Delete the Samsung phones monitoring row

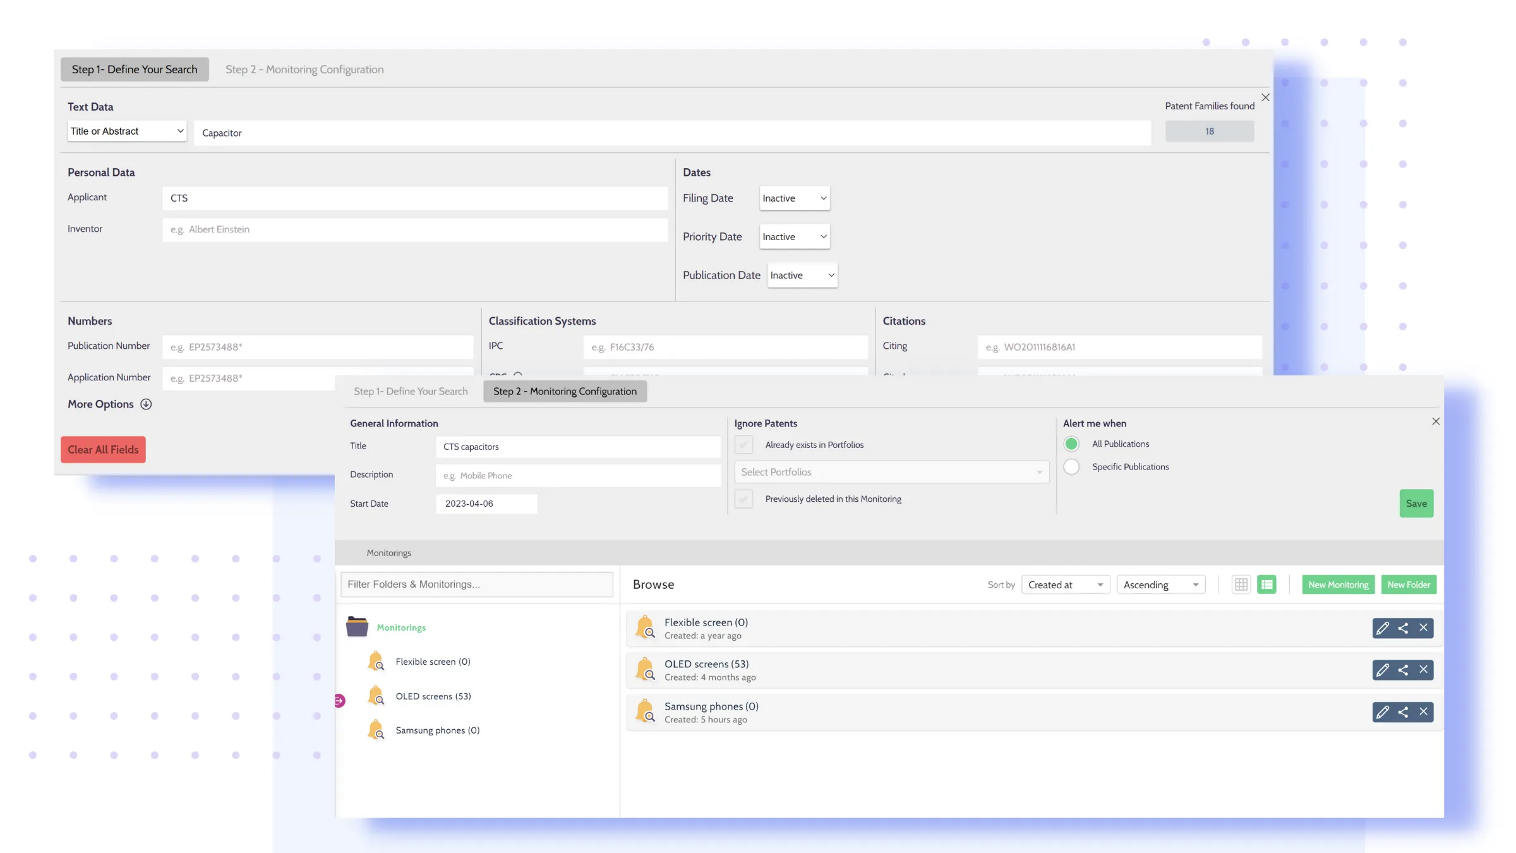pos(1423,712)
